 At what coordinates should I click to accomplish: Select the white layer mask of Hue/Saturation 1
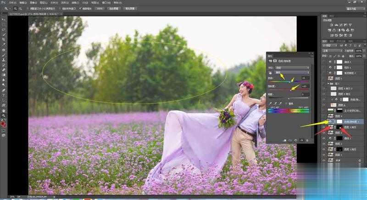coord(339,122)
